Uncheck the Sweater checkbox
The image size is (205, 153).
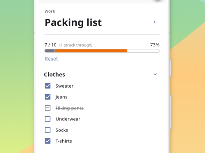pos(48,86)
